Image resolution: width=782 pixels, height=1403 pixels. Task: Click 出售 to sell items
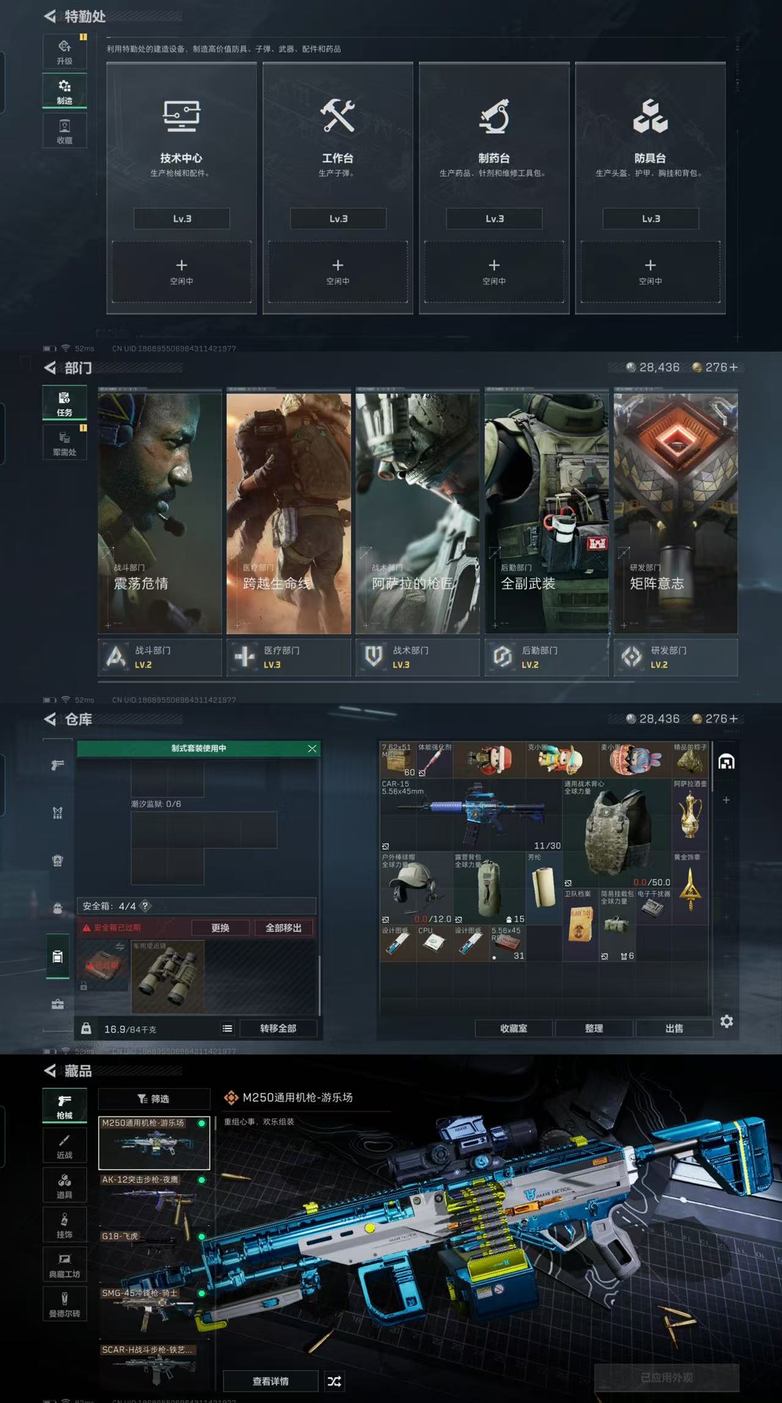pyautogui.click(x=674, y=1028)
